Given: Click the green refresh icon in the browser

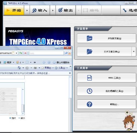Looking at the screenshot, I should click(x=21, y=53).
